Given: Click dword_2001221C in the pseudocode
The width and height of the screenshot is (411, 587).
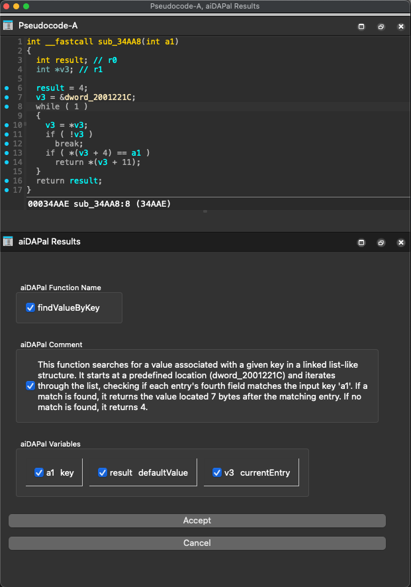Looking at the screenshot, I should coord(99,97).
